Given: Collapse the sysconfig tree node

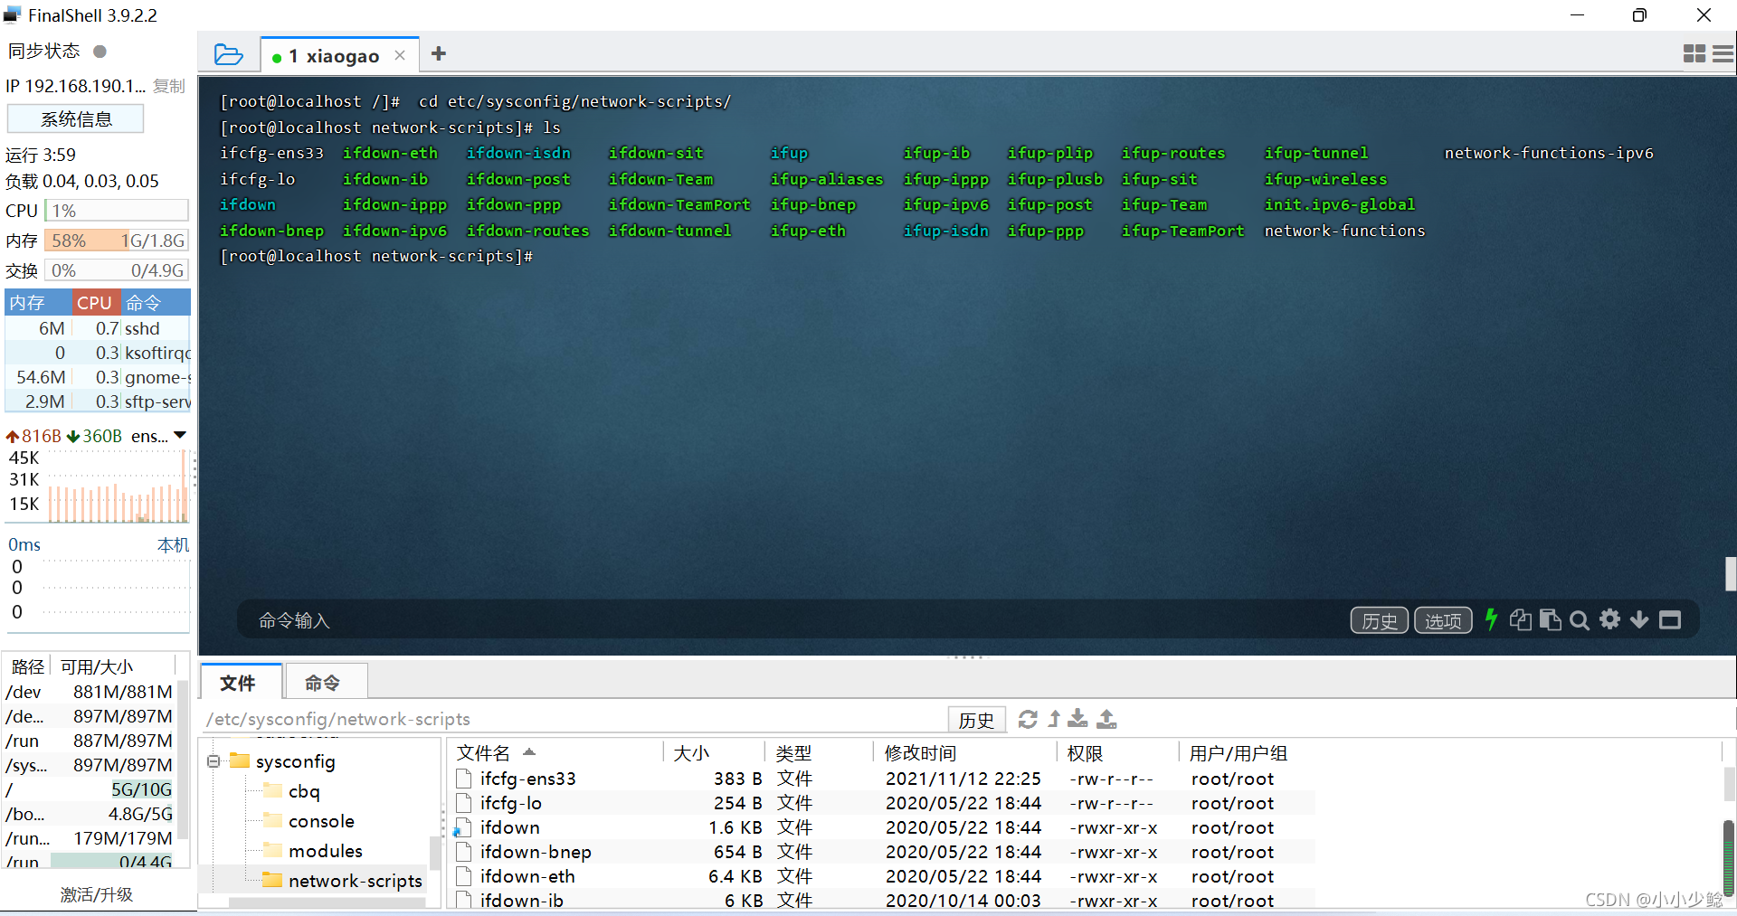Looking at the screenshot, I should [x=214, y=761].
